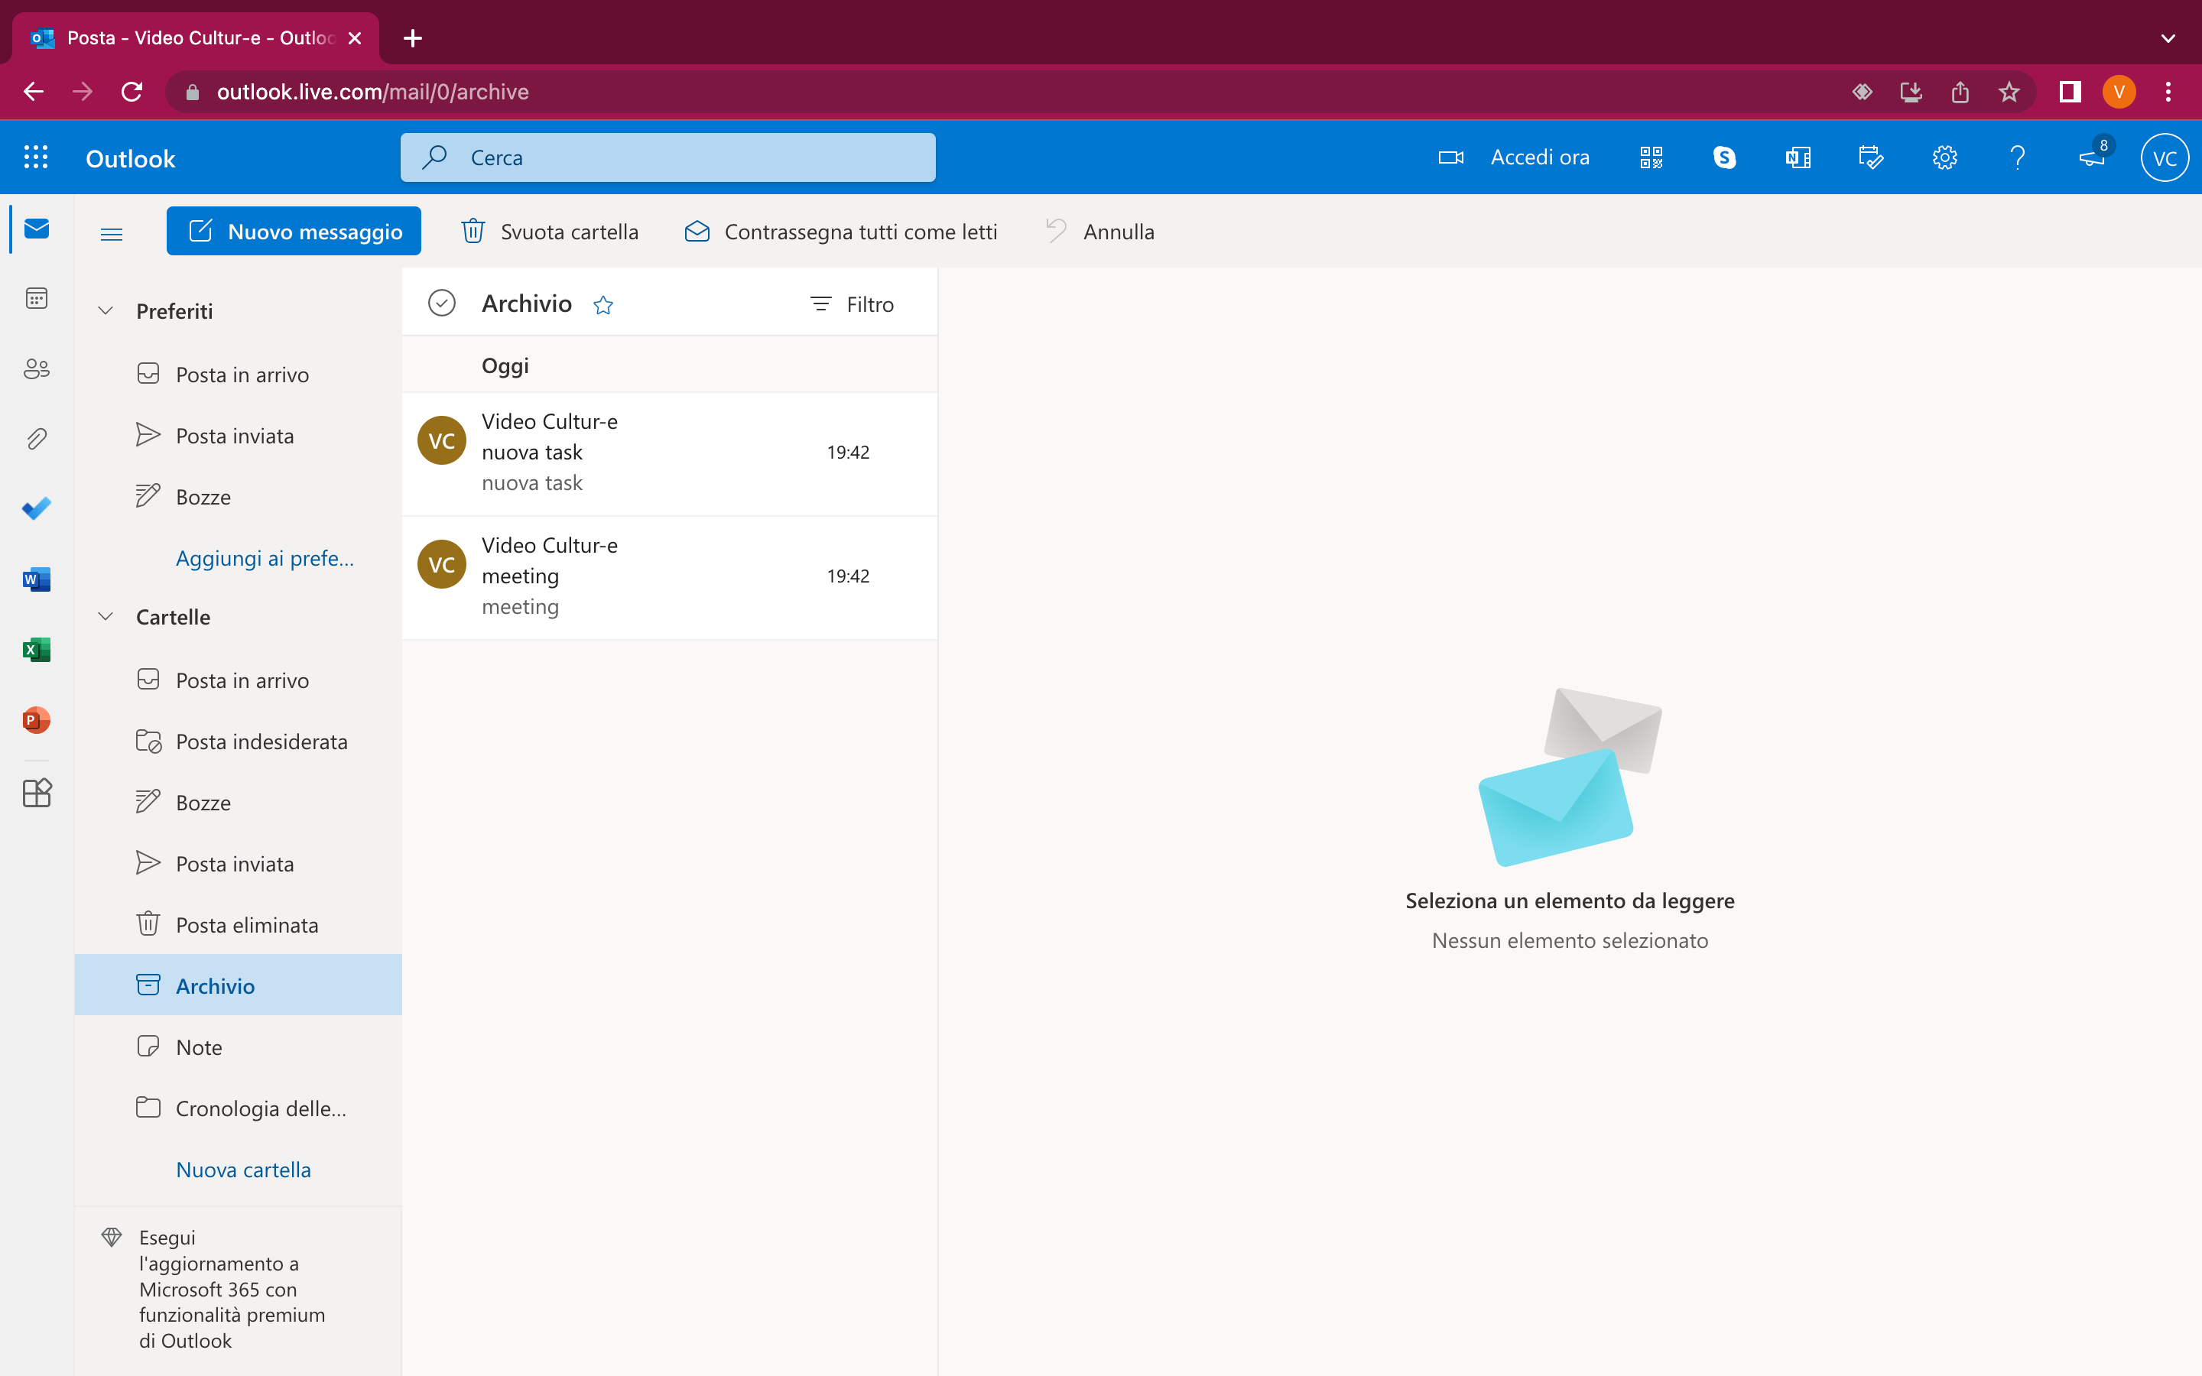
Task: Open OneNote from the top bar
Action: pos(1797,157)
